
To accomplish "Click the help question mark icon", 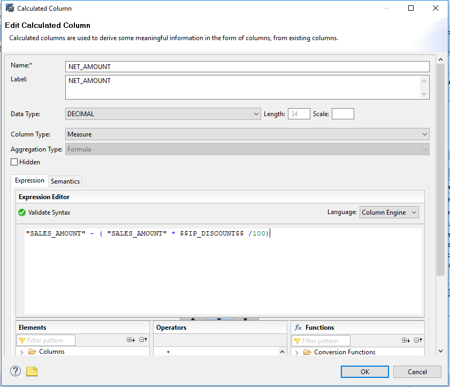I will 16,371.
